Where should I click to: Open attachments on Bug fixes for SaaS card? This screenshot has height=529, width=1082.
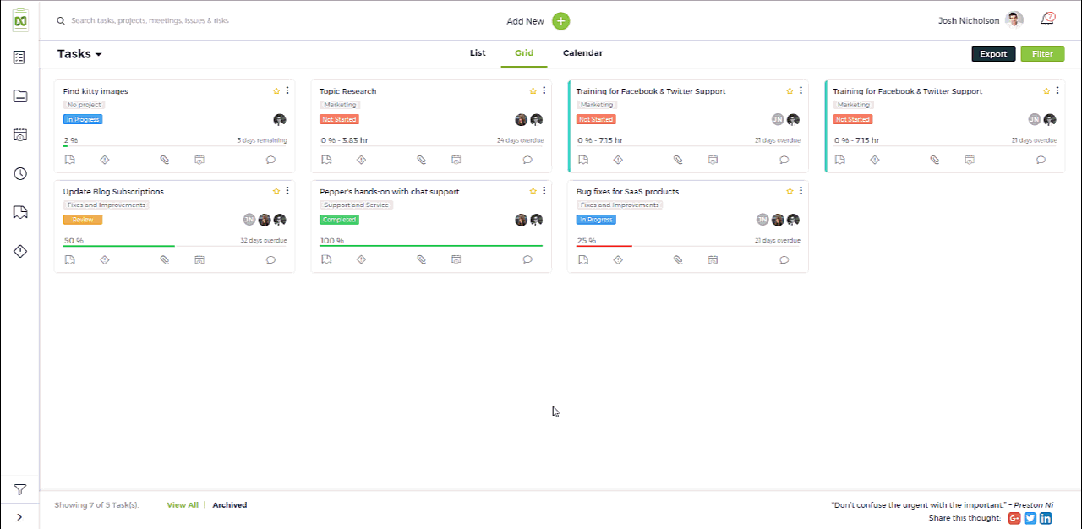tap(678, 260)
